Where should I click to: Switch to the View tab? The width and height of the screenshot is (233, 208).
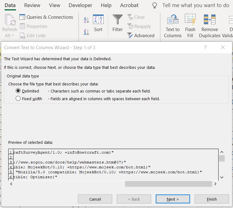55,5
